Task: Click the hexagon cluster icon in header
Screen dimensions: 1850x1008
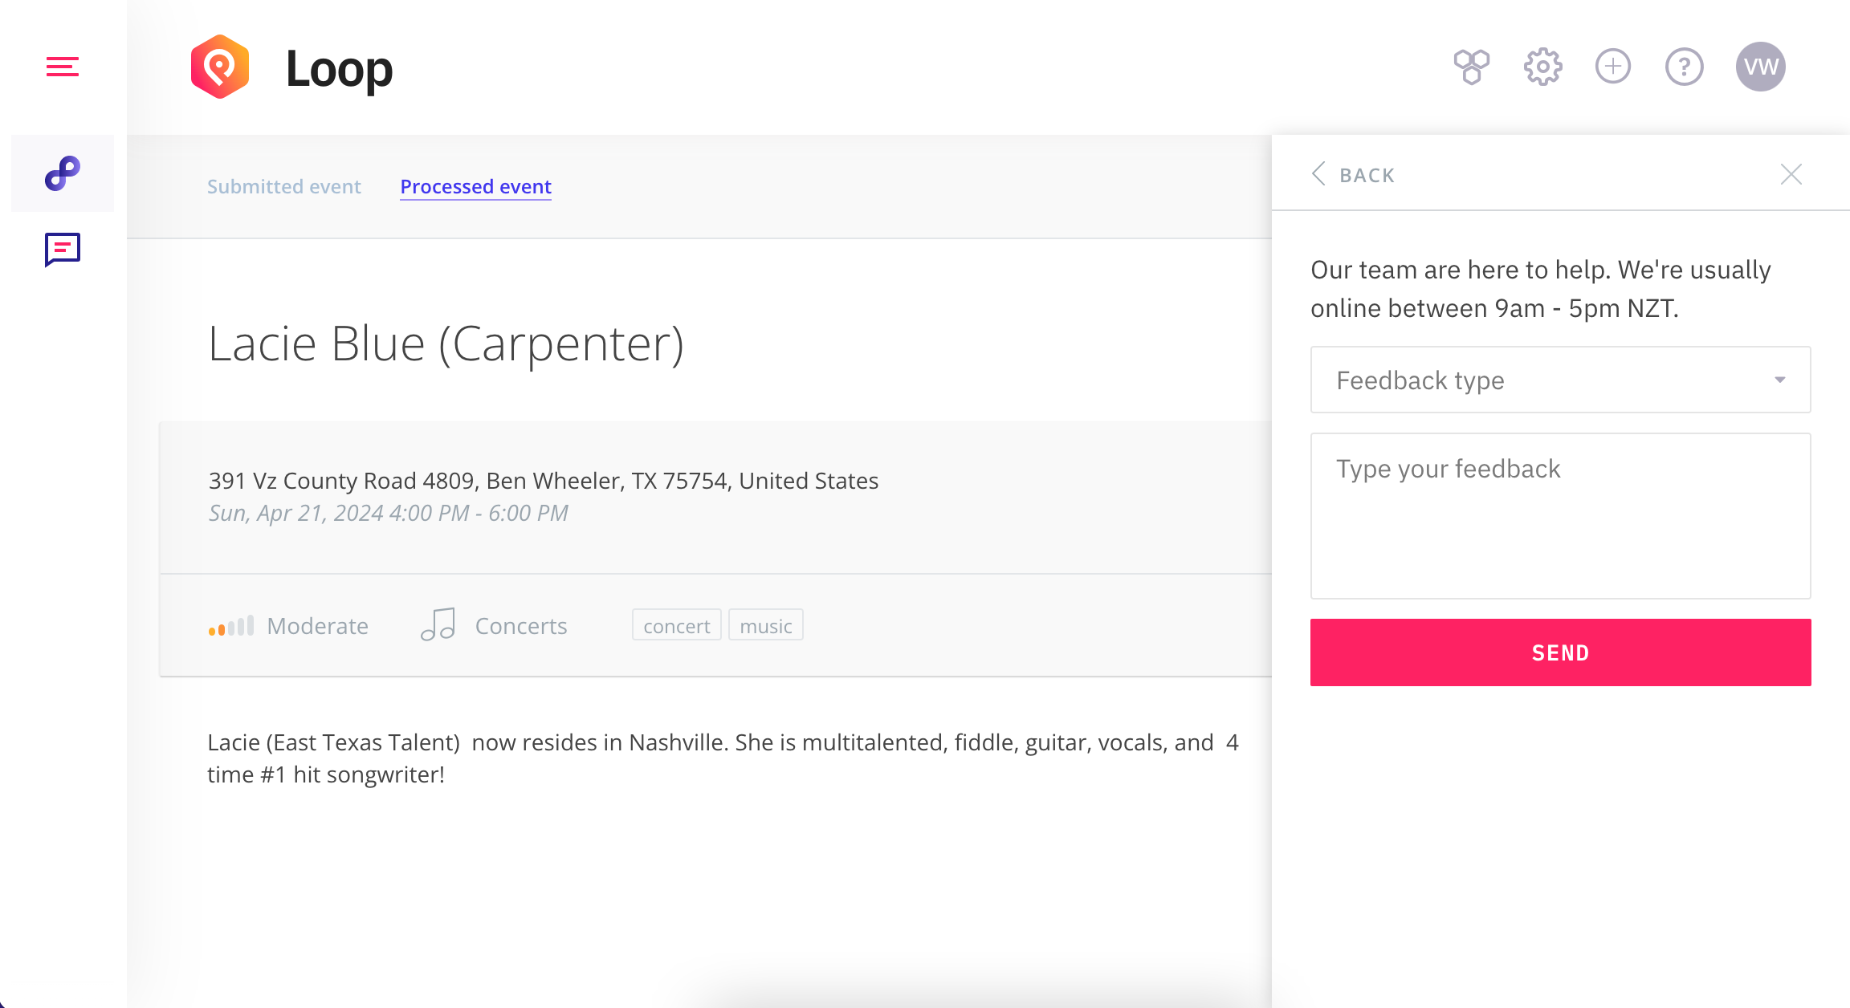Action: coord(1471,67)
